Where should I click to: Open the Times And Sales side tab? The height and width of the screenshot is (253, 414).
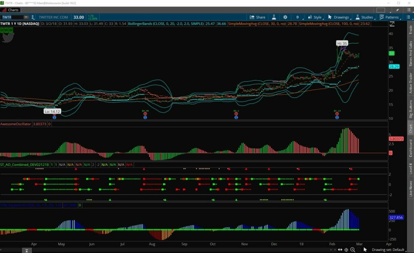(x=411, y=54)
